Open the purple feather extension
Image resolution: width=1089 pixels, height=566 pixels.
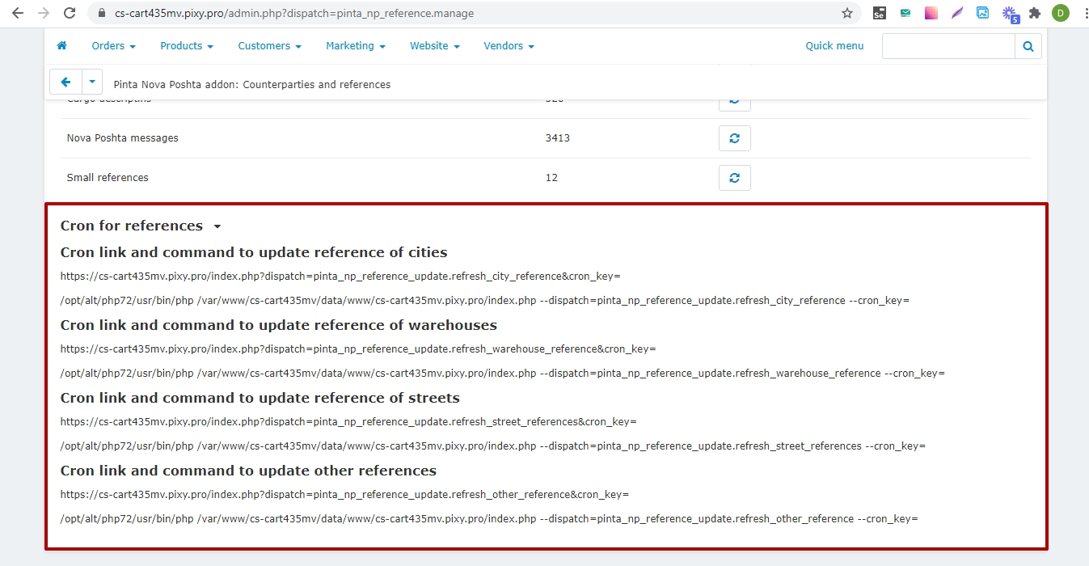957,13
